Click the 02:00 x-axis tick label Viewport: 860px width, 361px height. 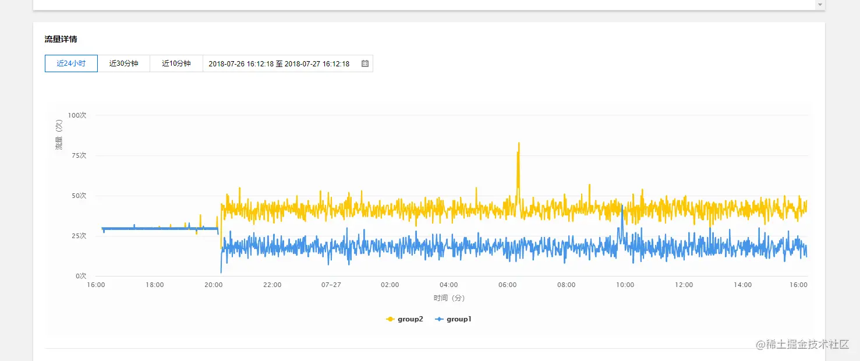[x=390, y=285]
